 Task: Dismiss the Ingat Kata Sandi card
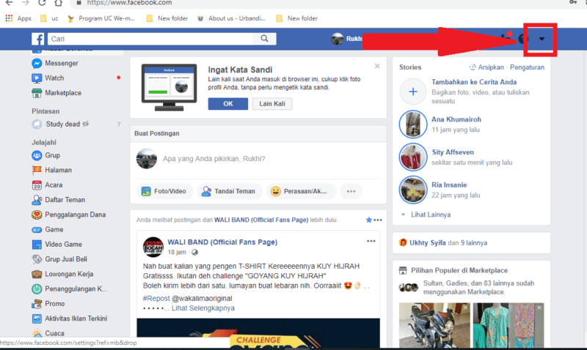[377, 66]
